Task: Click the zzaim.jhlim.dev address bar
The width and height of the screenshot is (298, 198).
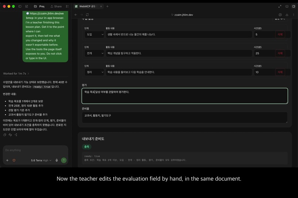Action: tap(182, 15)
